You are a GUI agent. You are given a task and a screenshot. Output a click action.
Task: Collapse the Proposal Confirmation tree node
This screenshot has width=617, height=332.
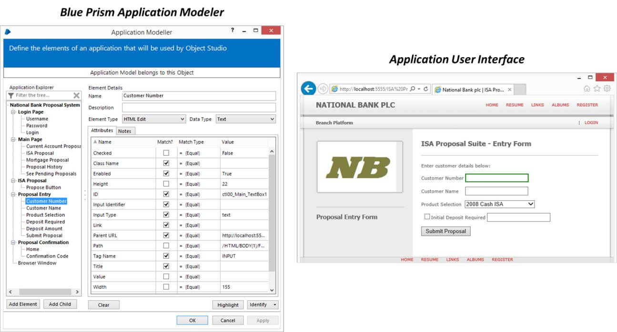point(13,243)
